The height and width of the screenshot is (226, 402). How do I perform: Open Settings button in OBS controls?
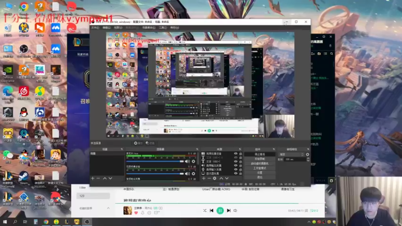click(260, 173)
